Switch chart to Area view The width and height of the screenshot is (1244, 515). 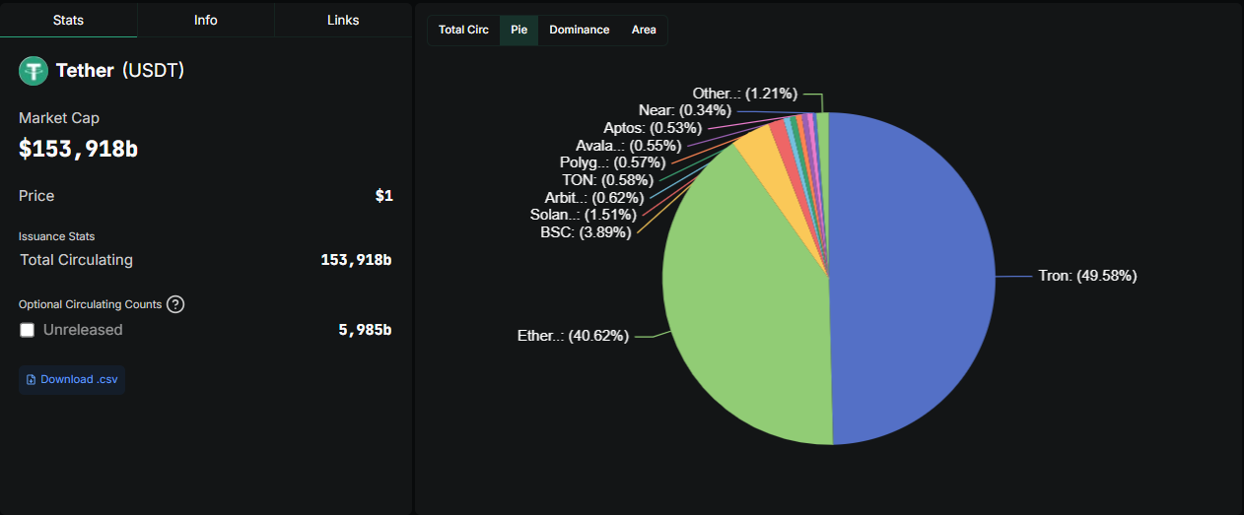[x=644, y=30]
